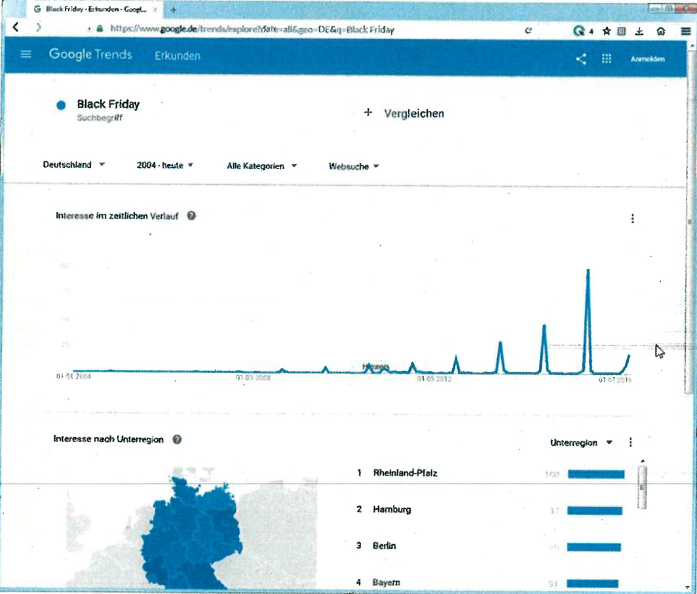
Task: Select the Erkunden header item
Action: click(x=178, y=56)
